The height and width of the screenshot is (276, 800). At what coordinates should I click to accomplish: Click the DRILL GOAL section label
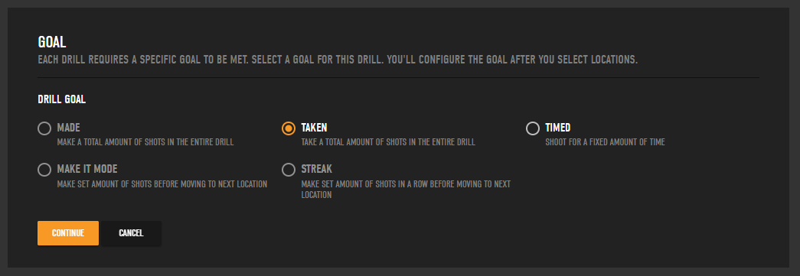[62, 99]
